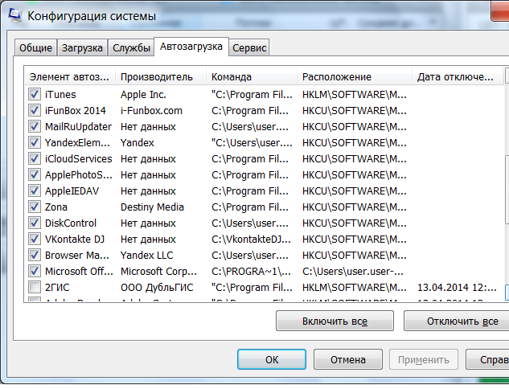Image resolution: width=509 pixels, height=389 pixels.
Task: Click the Отмена button
Action: pos(348,359)
